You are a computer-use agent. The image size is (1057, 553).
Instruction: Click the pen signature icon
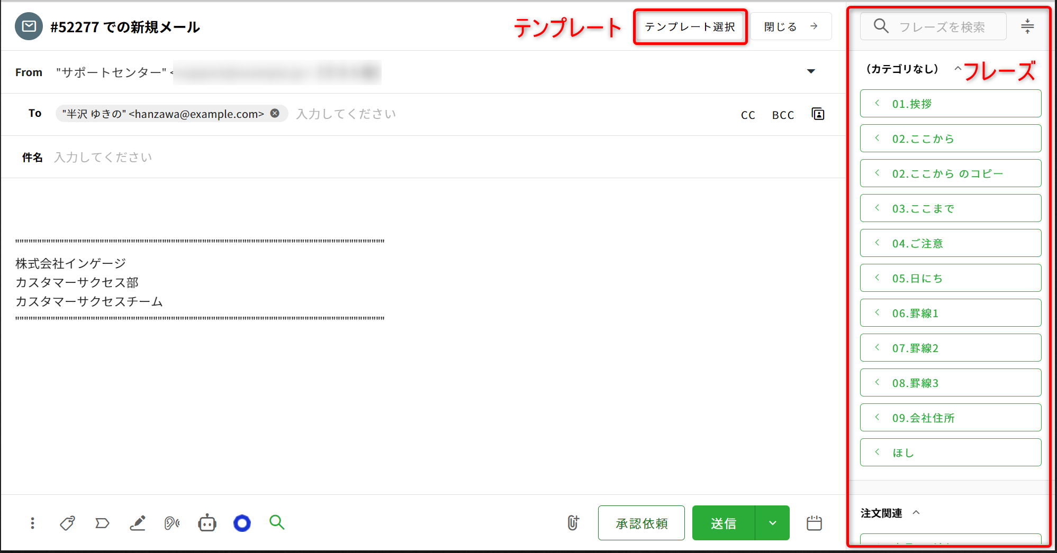coord(138,523)
